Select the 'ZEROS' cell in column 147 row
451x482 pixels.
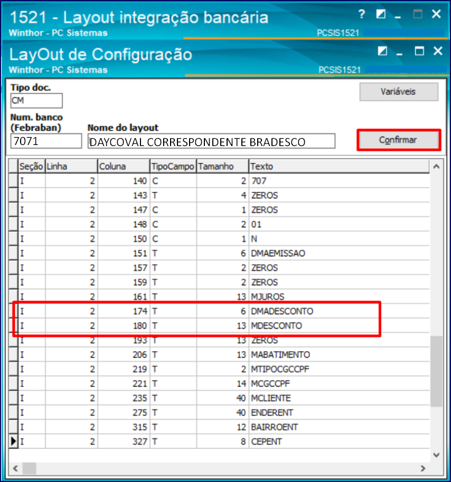[x=339, y=210]
